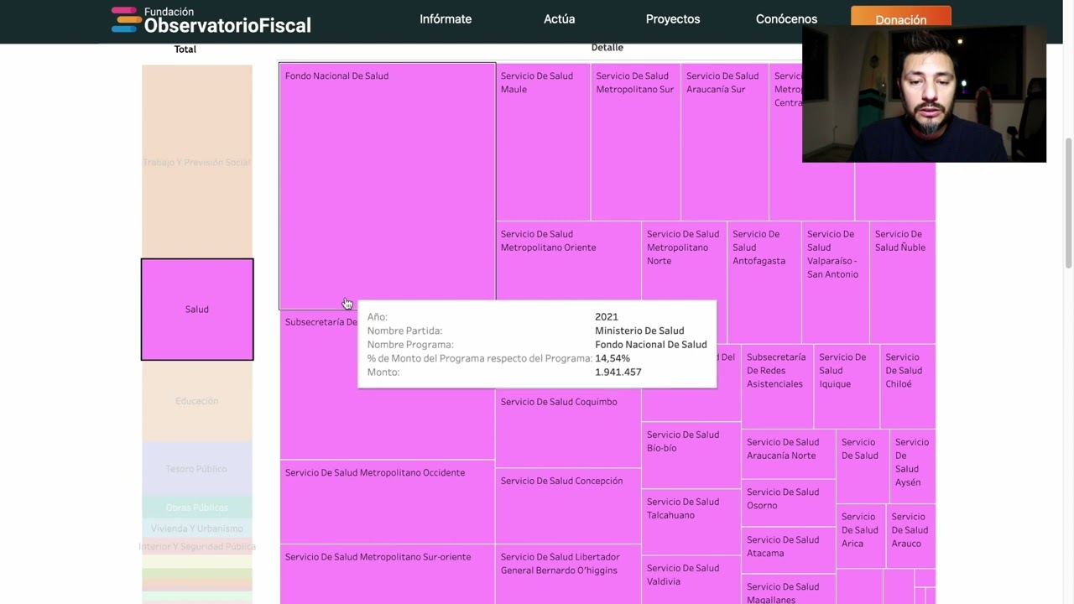The height and width of the screenshot is (604, 1074).
Task: Open the Infórmate menu
Action: coord(446,19)
